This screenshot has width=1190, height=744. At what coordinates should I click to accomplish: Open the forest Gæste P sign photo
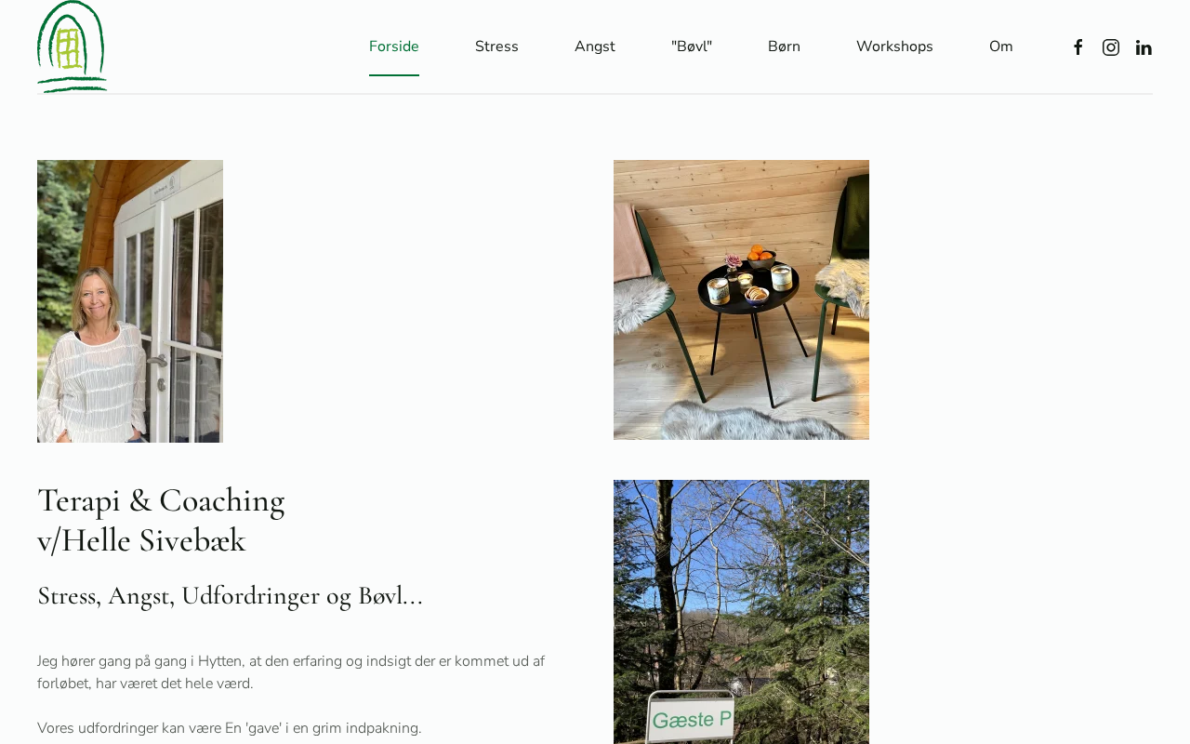click(x=741, y=612)
